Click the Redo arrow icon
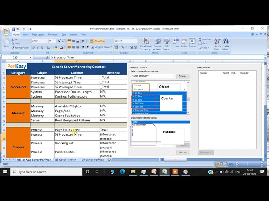This screenshot has width=269, height=201. 24,29
